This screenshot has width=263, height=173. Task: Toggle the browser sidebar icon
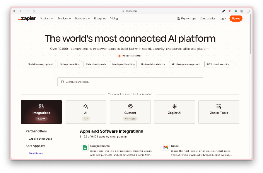(x=15, y=11)
